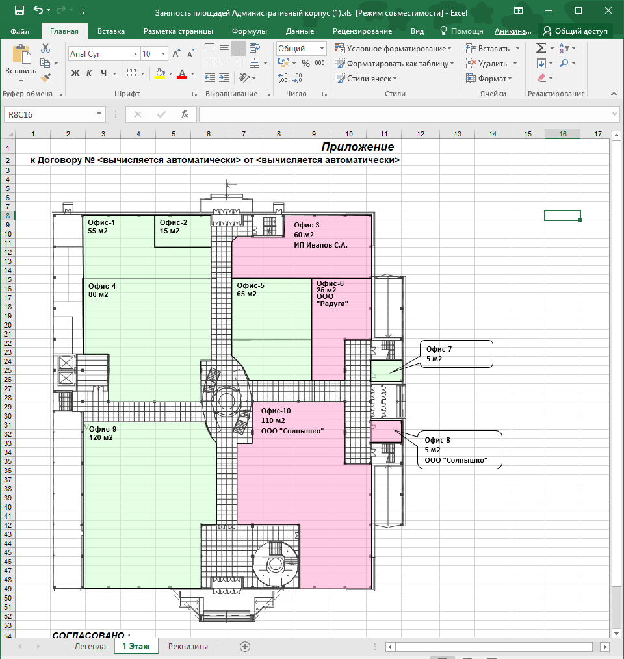Apply the yellow fill color bucket
This screenshot has width=624, height=659.
160,73
